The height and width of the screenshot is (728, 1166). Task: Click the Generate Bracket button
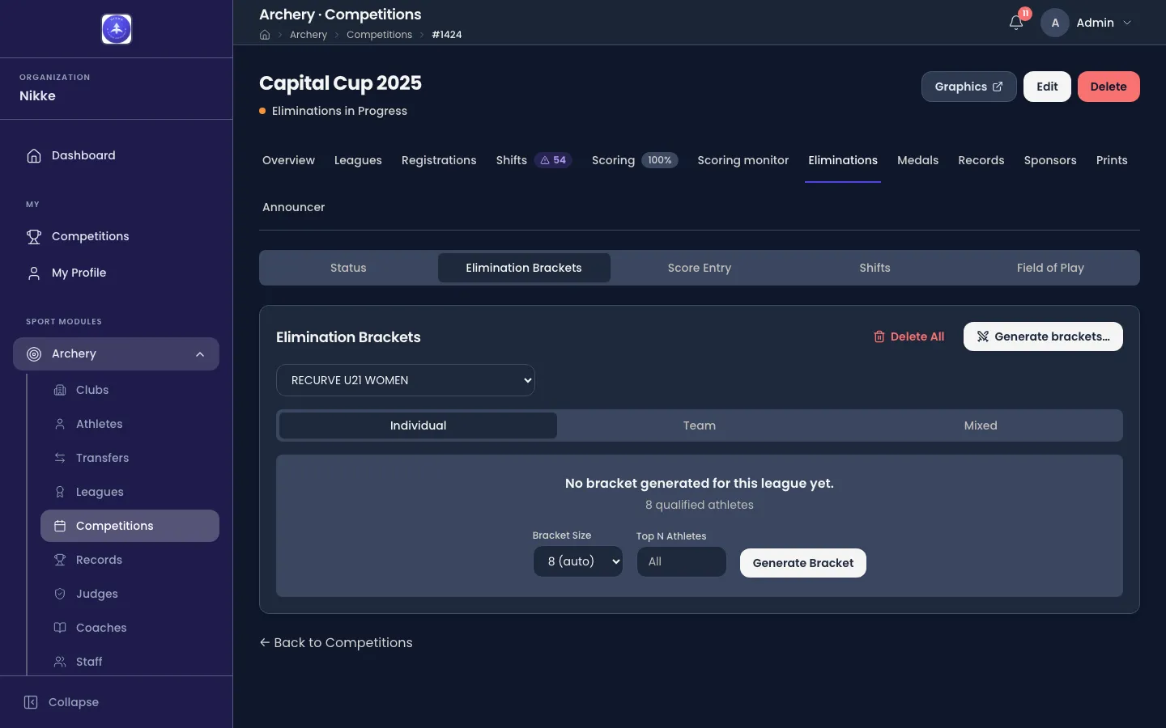(803, 563)
